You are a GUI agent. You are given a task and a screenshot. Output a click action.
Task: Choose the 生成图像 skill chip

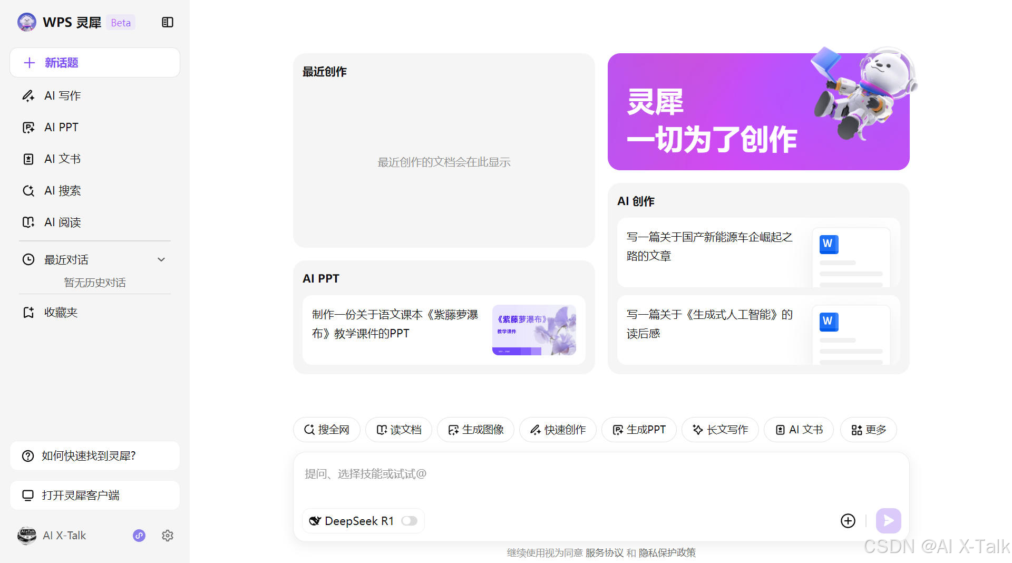[x=475, y=430]
